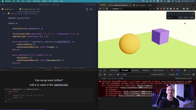
Task: Open the tab search chevron in Chrome
Action: coord(194,5)
